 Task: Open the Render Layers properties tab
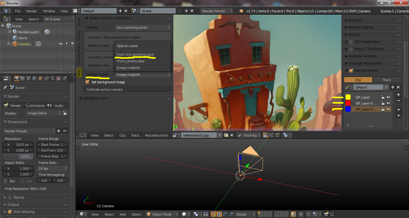(22, 78)
